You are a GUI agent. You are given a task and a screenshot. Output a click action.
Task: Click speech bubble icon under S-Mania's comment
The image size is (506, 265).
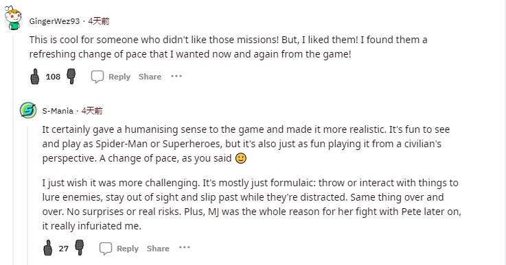106,249
